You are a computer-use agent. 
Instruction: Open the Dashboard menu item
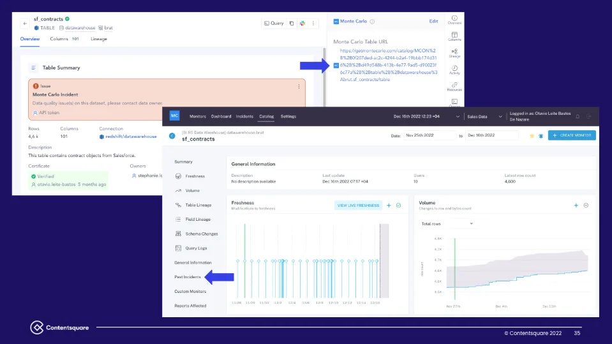(221, 117)
